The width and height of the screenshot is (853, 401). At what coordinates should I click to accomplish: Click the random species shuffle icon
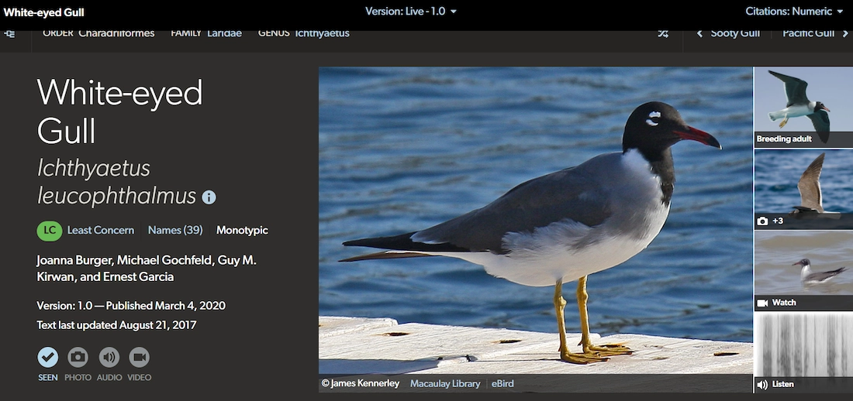point(663,34)
